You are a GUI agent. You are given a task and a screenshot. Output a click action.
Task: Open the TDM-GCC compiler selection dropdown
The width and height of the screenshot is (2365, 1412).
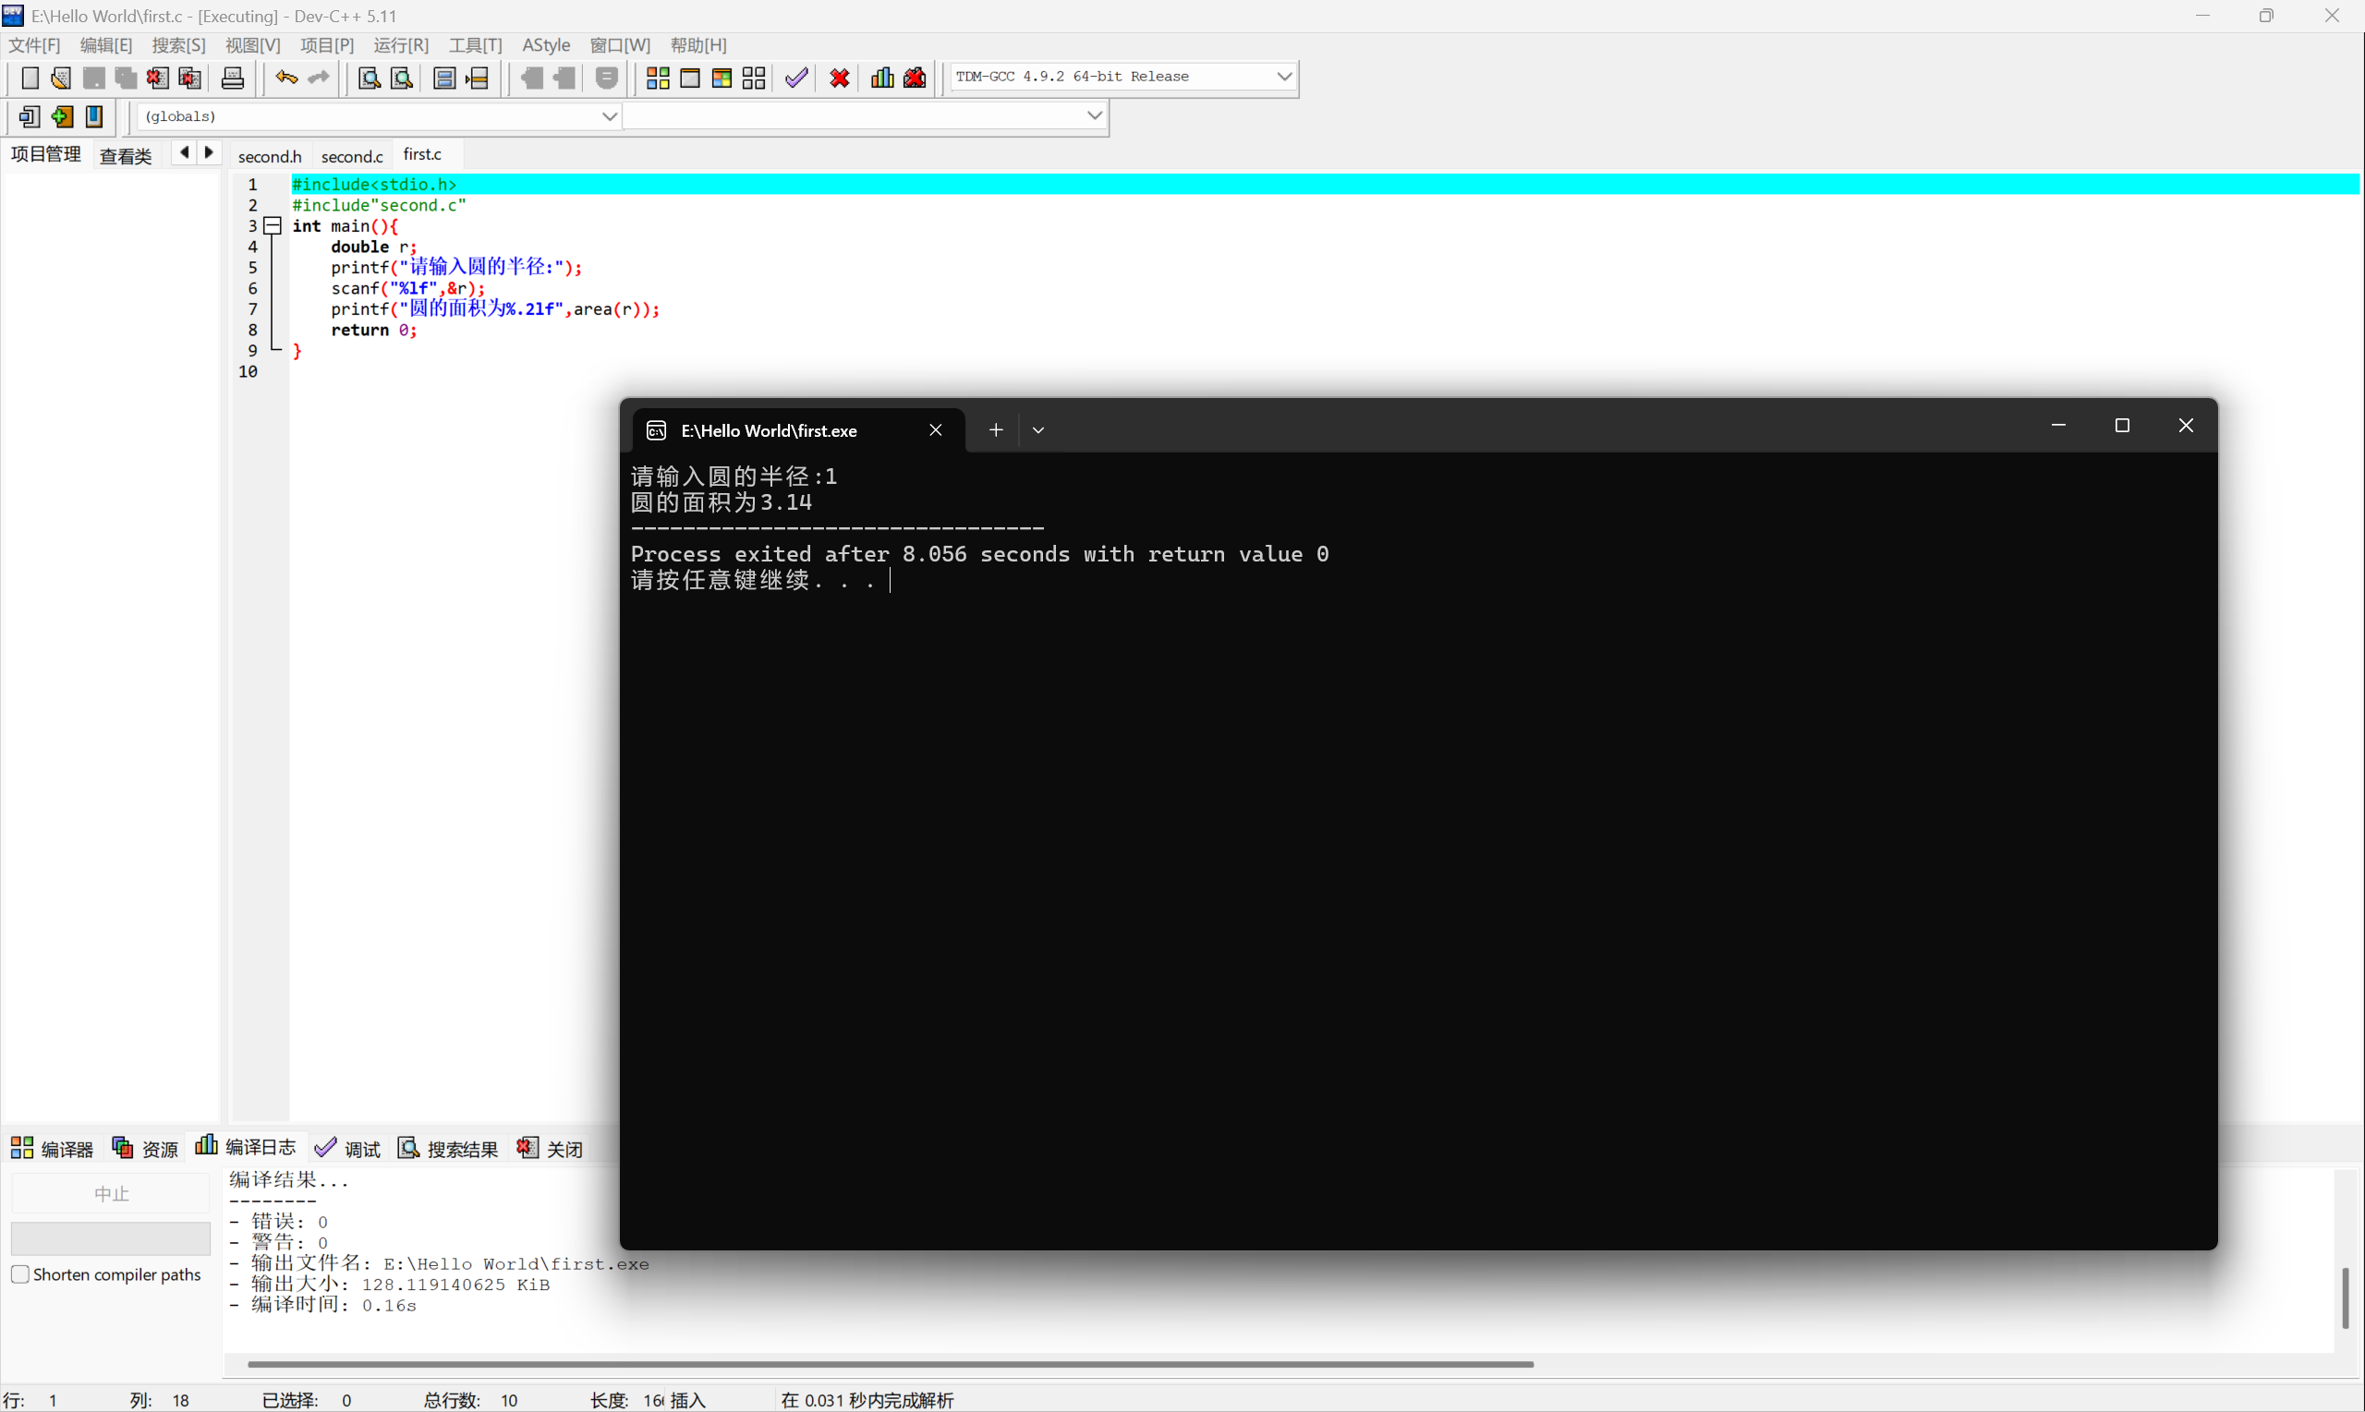1284,76
